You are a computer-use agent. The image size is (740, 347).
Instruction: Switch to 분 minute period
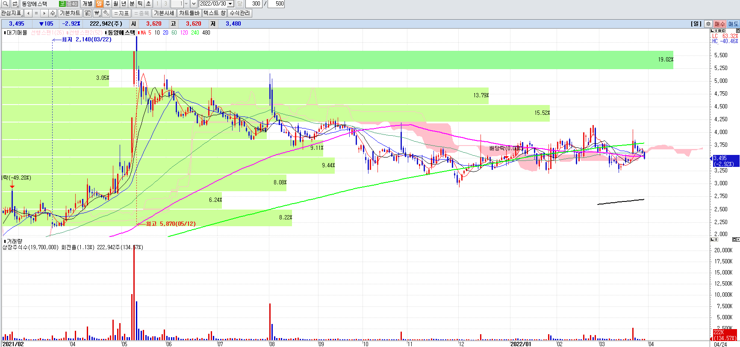pos(132,4)
